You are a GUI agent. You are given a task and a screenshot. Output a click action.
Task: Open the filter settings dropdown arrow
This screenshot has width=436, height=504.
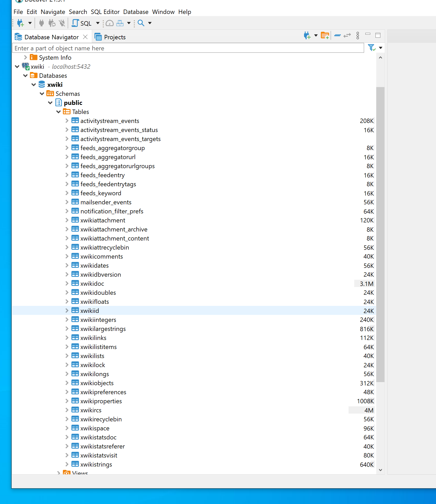(381, 48)
